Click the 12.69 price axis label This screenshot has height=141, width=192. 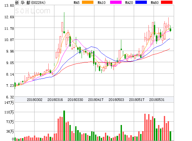pyautogui.click(x=9, y=17)
